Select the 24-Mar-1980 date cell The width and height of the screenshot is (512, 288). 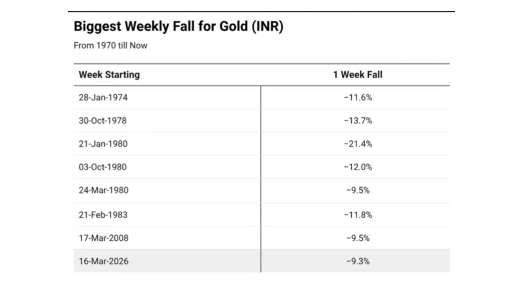tap(104, 190)
